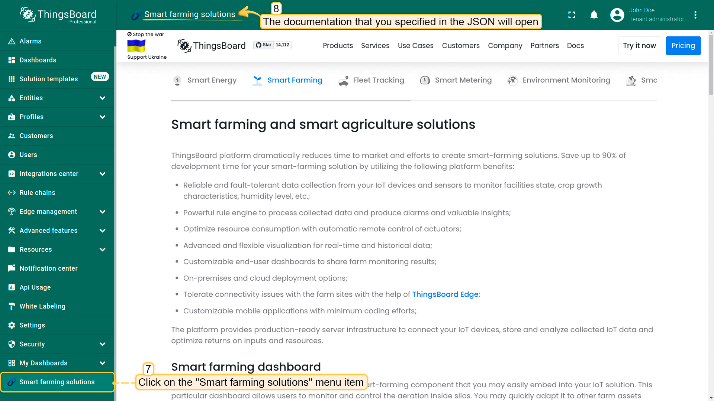Image resolution: width=714 pixels, height=401 pixels.
Task: Follow the ThingsBoard Edge link
Action: click(x=445, y=294)
